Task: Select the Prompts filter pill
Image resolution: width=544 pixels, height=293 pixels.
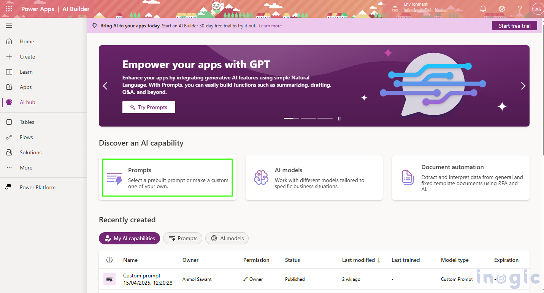Action: click(183, 238)
